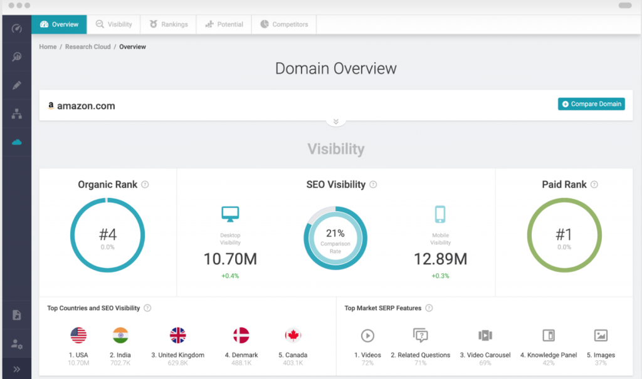Click the Videos play icon
This screenshot has width=642, height=379.
coord(367,336)
